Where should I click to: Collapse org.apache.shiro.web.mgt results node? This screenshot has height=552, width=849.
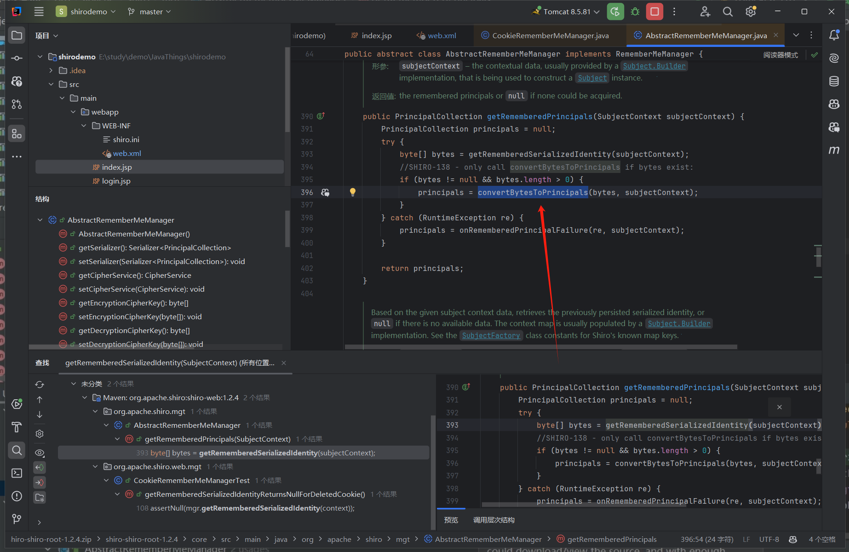[x=95, y=466]
